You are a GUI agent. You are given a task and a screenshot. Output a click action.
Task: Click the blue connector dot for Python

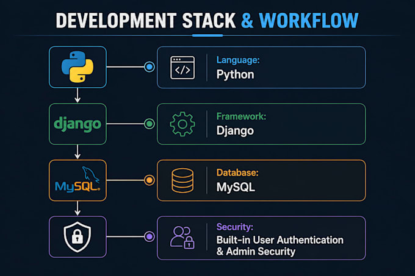point(150,67)
